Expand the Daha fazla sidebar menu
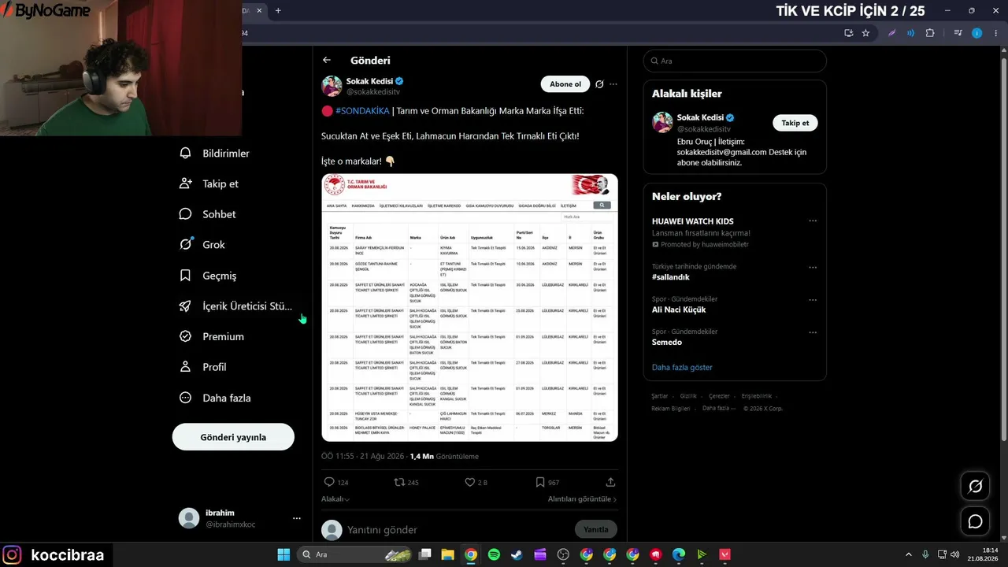This screenshot has width=1008, height=567. [214, 398]
